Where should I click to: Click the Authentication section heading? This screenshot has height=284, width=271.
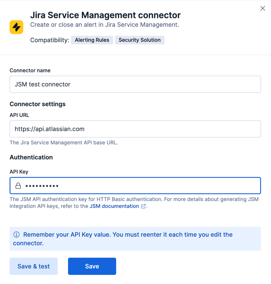[31, 157]
